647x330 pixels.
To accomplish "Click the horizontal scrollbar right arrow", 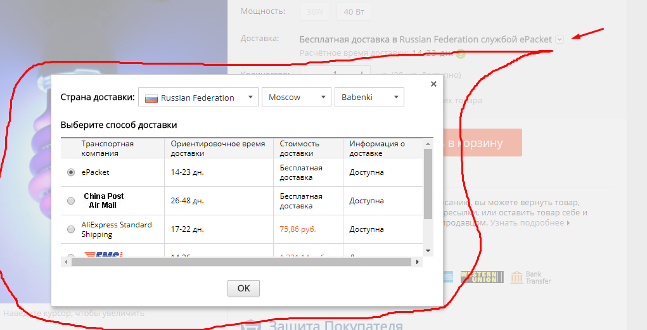I will [418, 262].
